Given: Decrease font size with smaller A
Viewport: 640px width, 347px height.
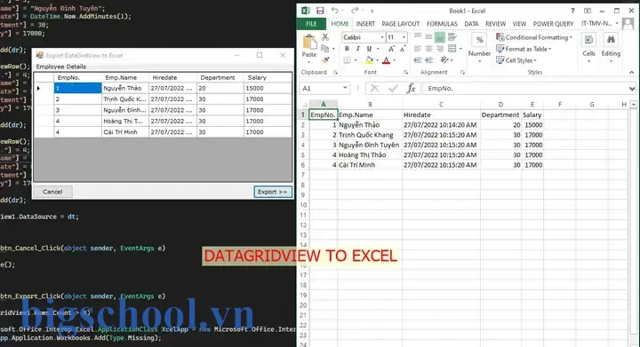Looking at the screenshot, I should 403,49.
